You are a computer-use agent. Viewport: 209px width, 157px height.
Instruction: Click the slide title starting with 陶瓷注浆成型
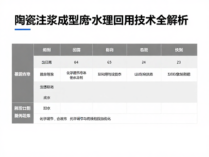click(101, 20)
